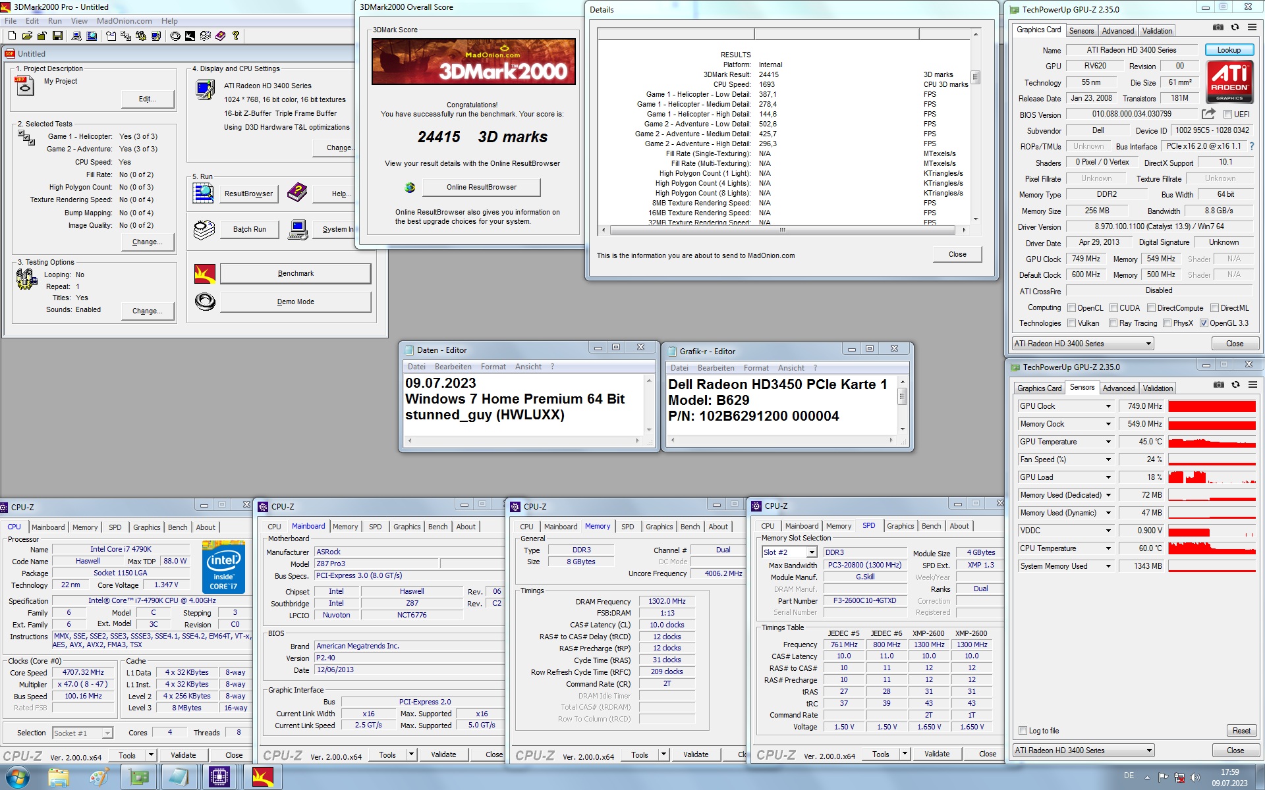This screenshot has width=1265, height=790.
Task: Open Paint from the taskbar
Action: point(99,777)
